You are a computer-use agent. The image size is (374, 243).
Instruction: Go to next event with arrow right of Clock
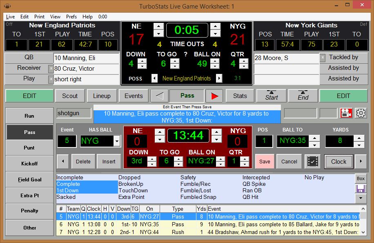(x=361, y=161)
